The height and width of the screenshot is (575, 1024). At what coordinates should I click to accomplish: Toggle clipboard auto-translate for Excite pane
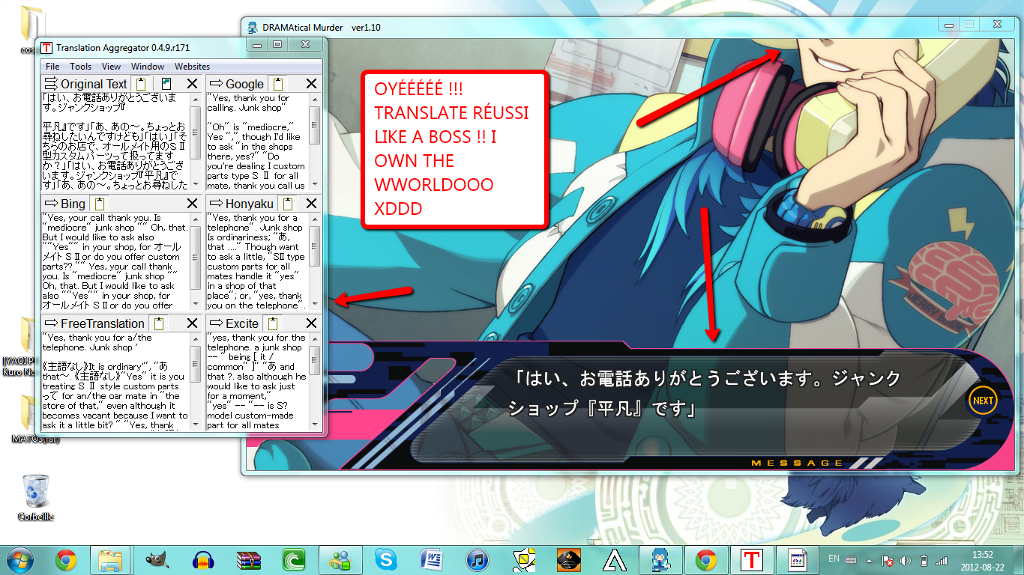pos(273,323)
